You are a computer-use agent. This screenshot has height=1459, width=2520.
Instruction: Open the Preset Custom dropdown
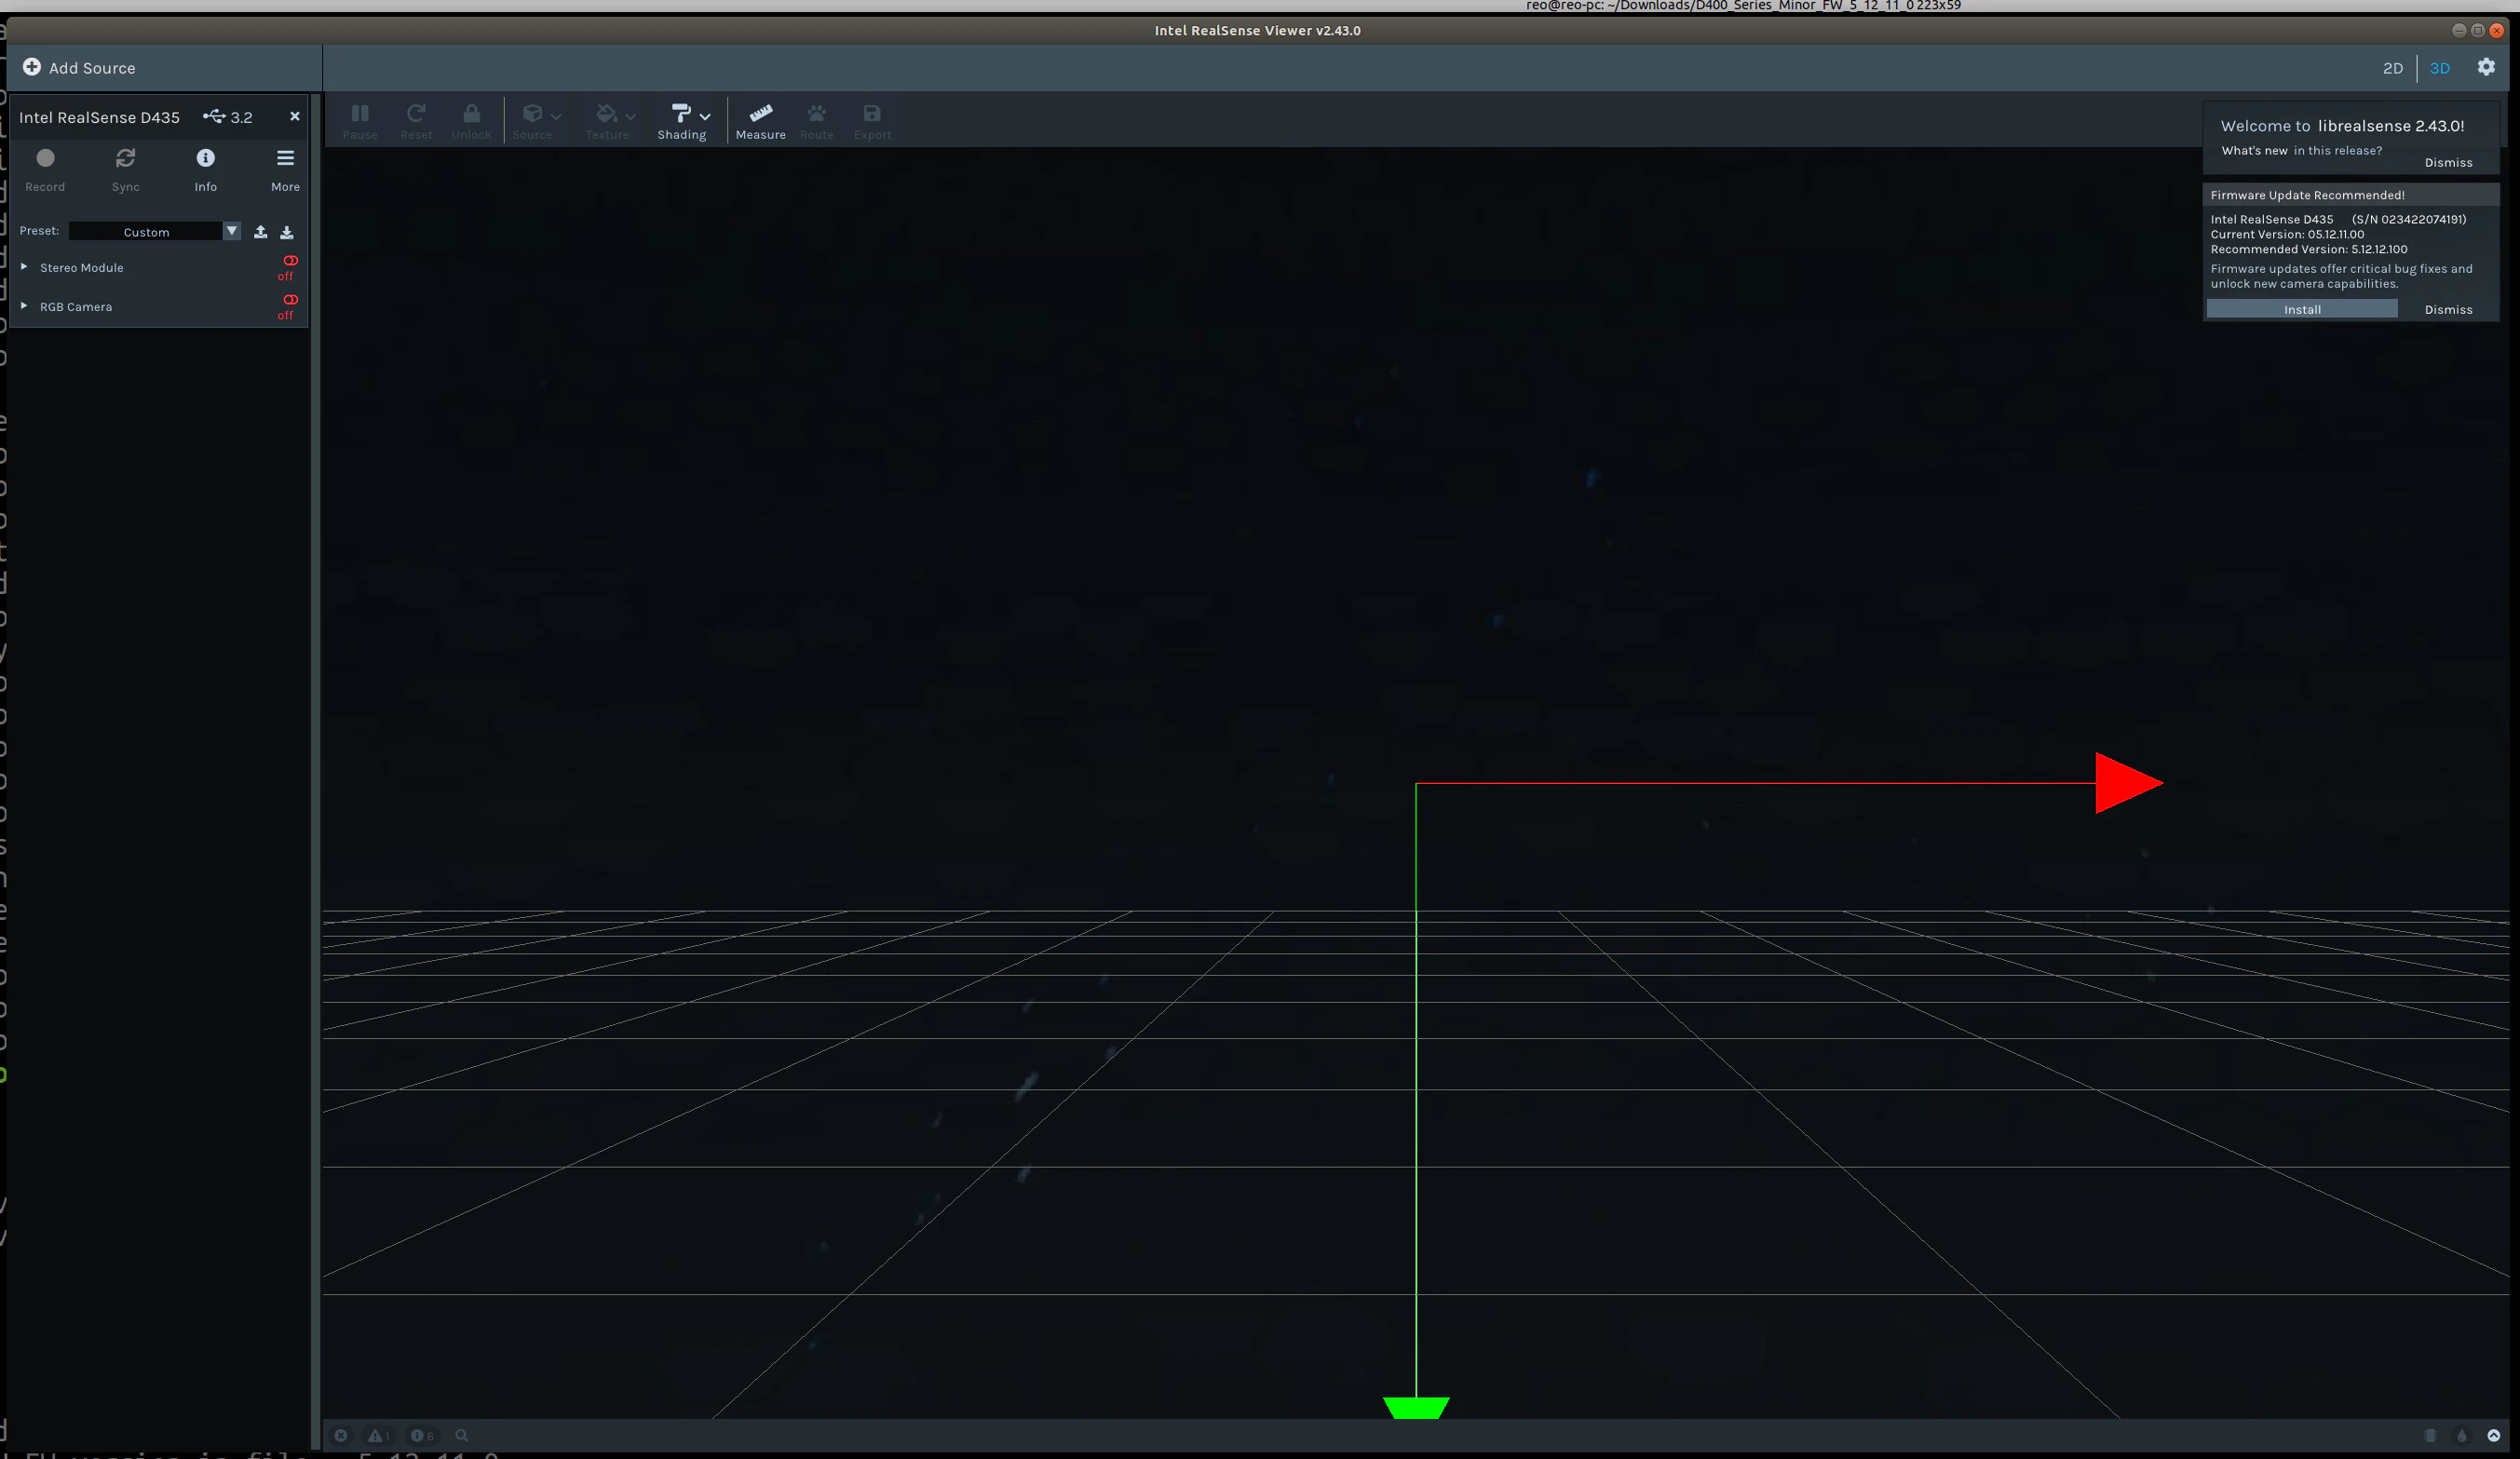tap(155, 231)
